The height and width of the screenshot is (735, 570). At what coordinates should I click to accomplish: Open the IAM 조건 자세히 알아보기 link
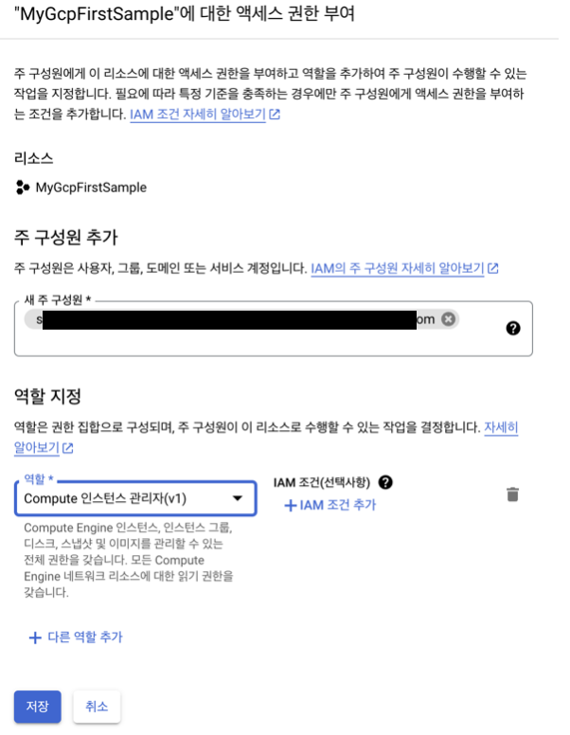coord(198,114)
